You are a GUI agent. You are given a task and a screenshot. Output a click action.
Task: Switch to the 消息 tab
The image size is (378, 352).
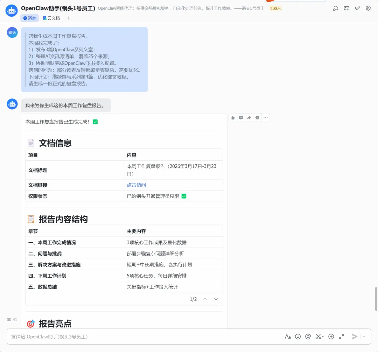pos(30,18)
